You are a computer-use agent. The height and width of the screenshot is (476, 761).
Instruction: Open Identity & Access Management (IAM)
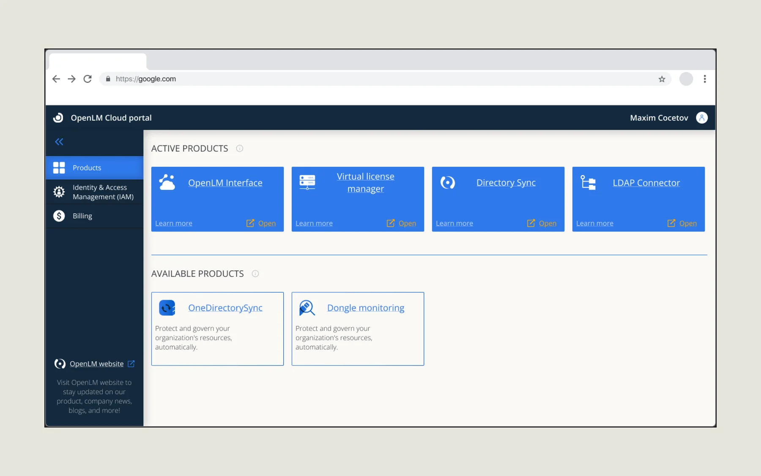coord(95,192)
